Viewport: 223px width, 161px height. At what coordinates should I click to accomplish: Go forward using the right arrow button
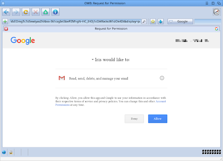(x=16, y=12)
